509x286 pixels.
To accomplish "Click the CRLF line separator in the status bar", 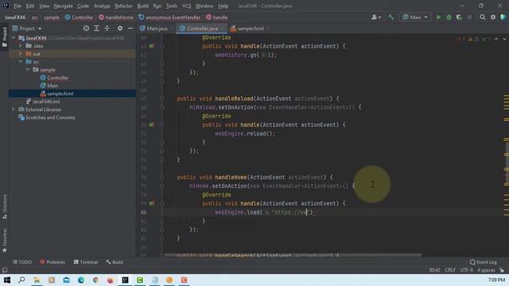I will [x=450, y=270].
